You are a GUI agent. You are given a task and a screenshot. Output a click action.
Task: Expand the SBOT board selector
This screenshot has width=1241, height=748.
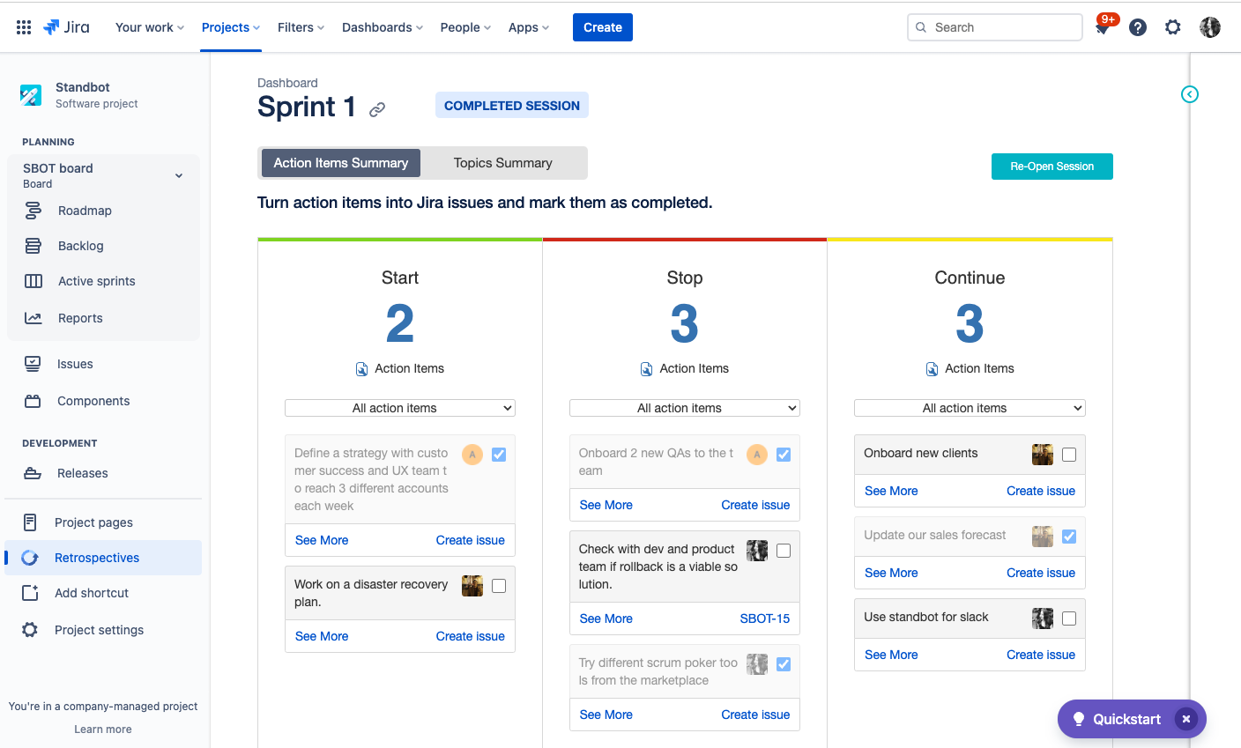pyautogui.click(x=179, y=175)
